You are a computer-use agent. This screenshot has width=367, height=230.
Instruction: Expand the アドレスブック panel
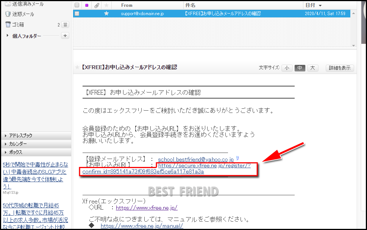click(x=36, y=136)
